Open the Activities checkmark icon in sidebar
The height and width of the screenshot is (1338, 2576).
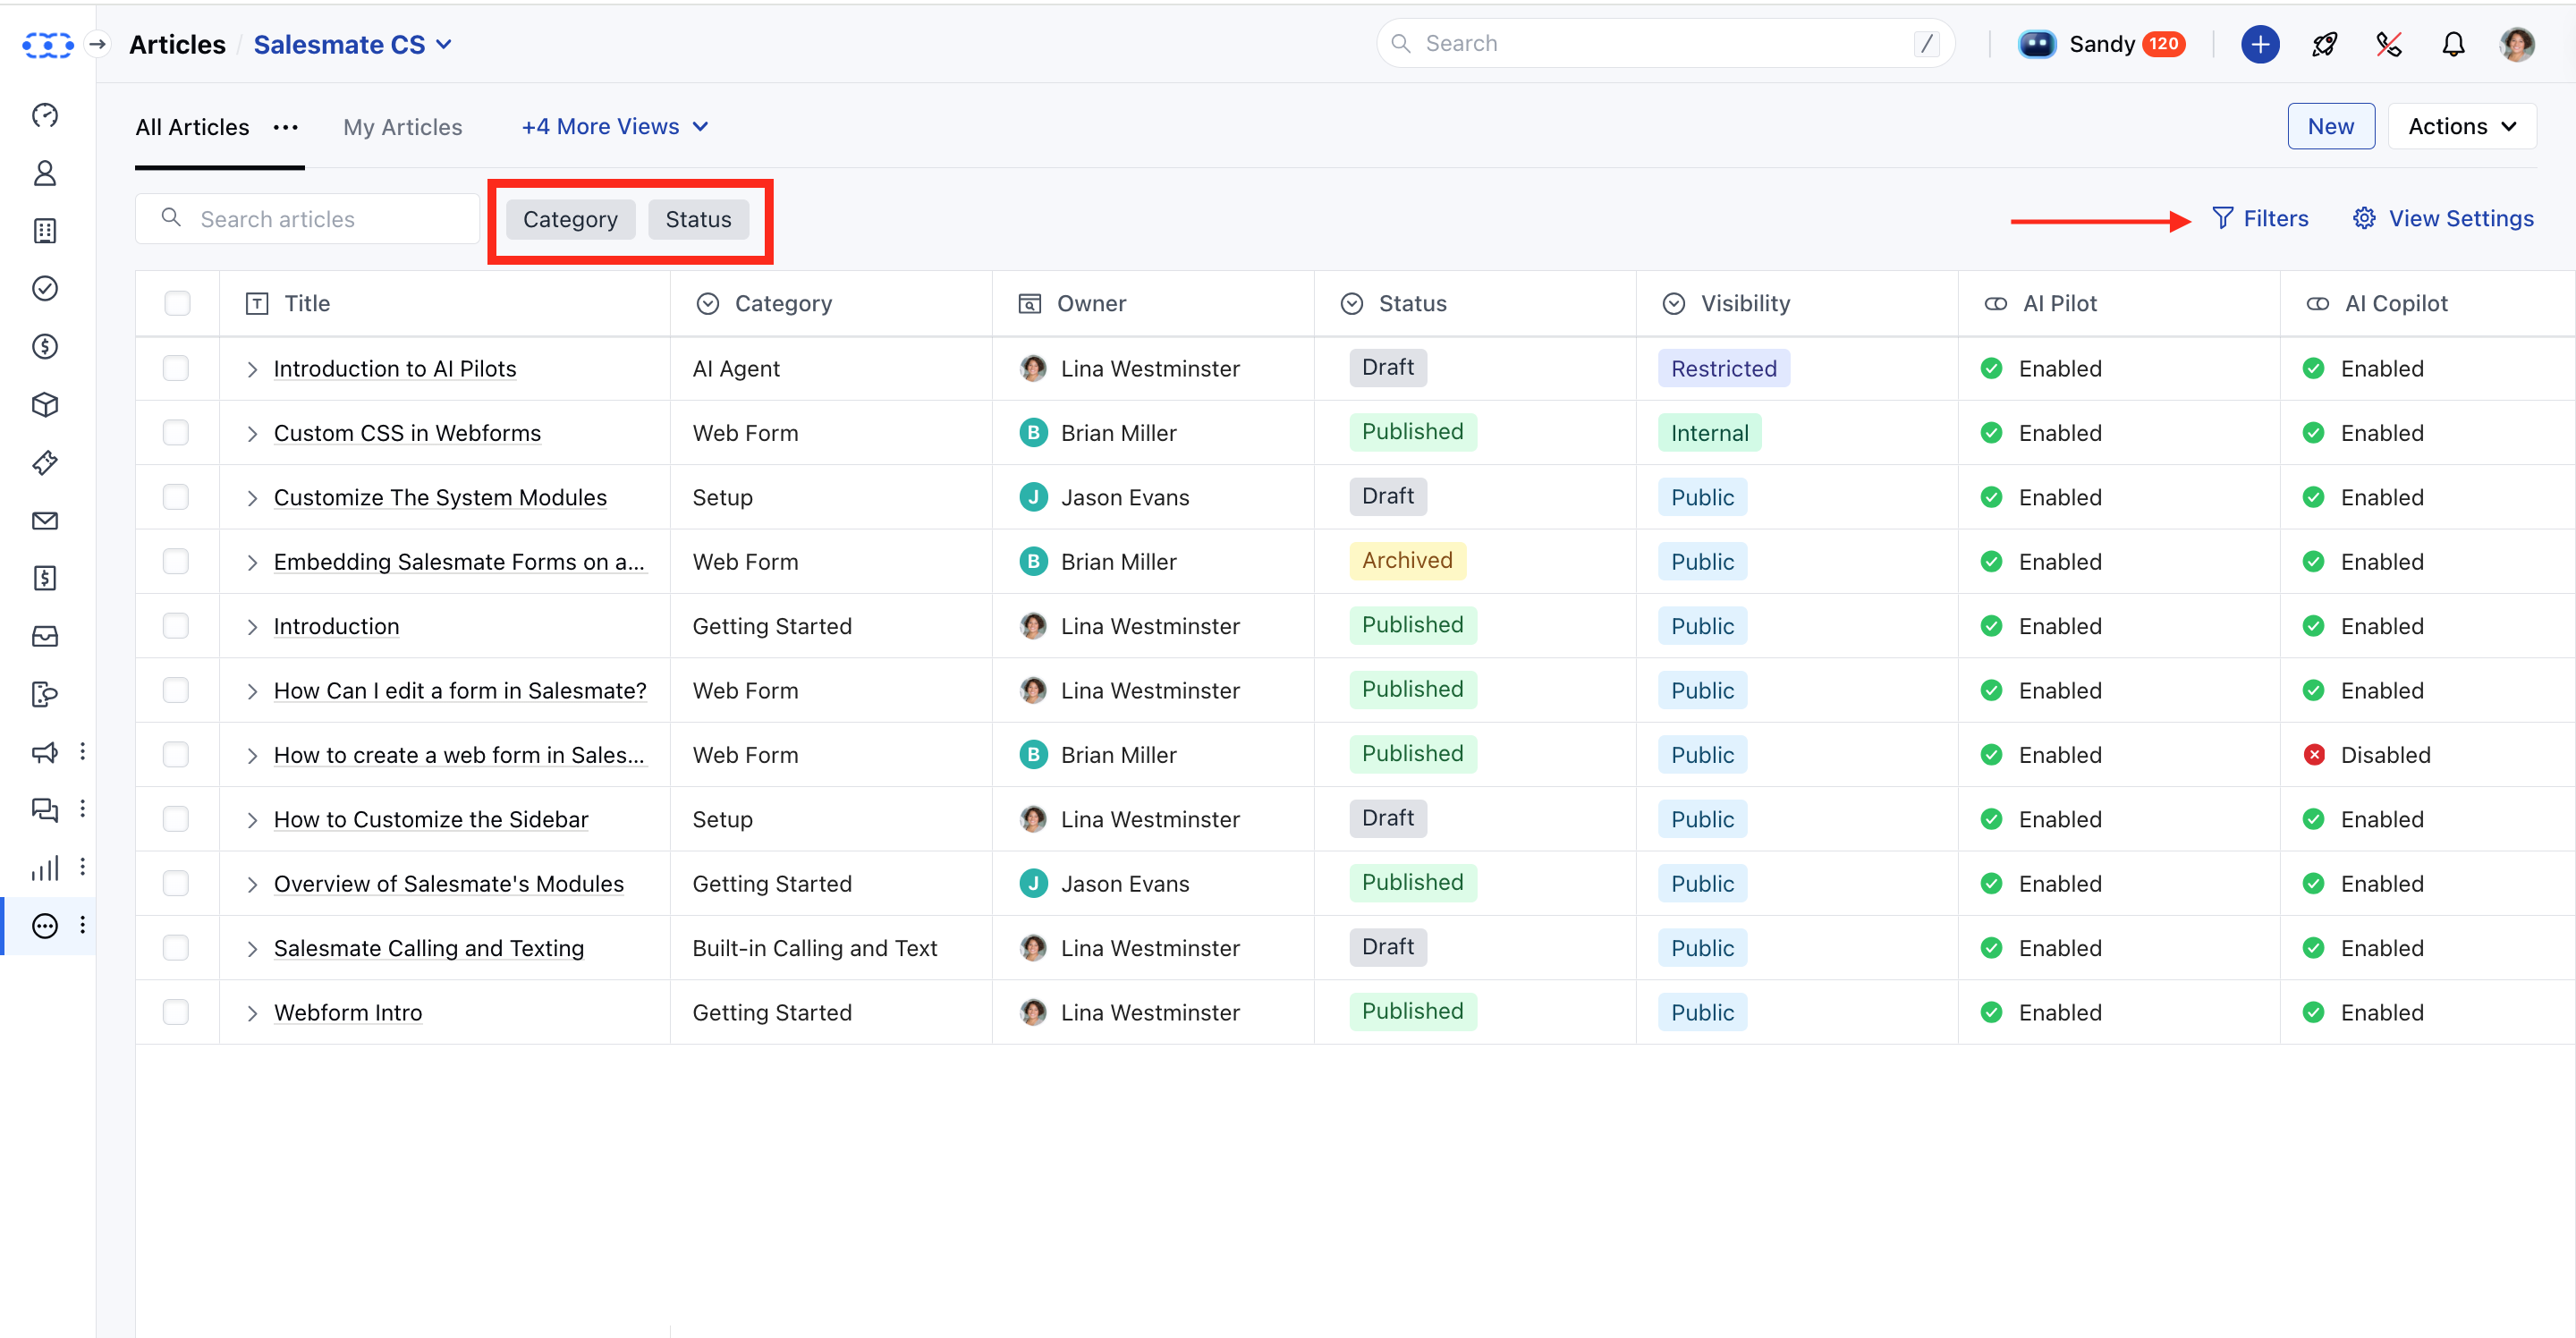click(x=45, y=289)
